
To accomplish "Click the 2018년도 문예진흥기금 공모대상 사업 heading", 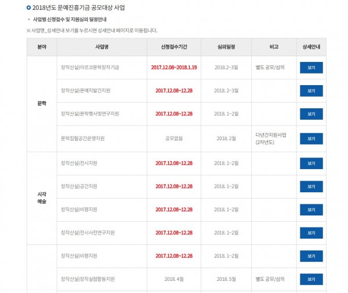I will (x=78, y=8).
